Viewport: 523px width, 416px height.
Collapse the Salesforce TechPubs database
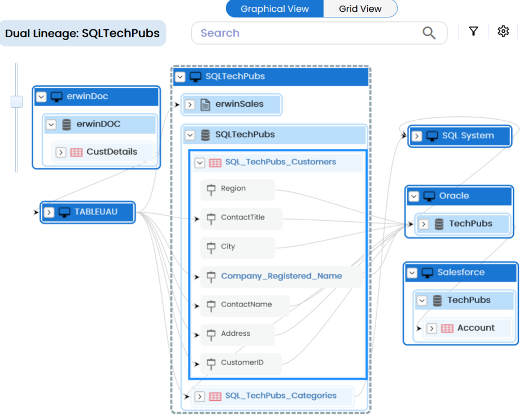[x=422, y=301]
